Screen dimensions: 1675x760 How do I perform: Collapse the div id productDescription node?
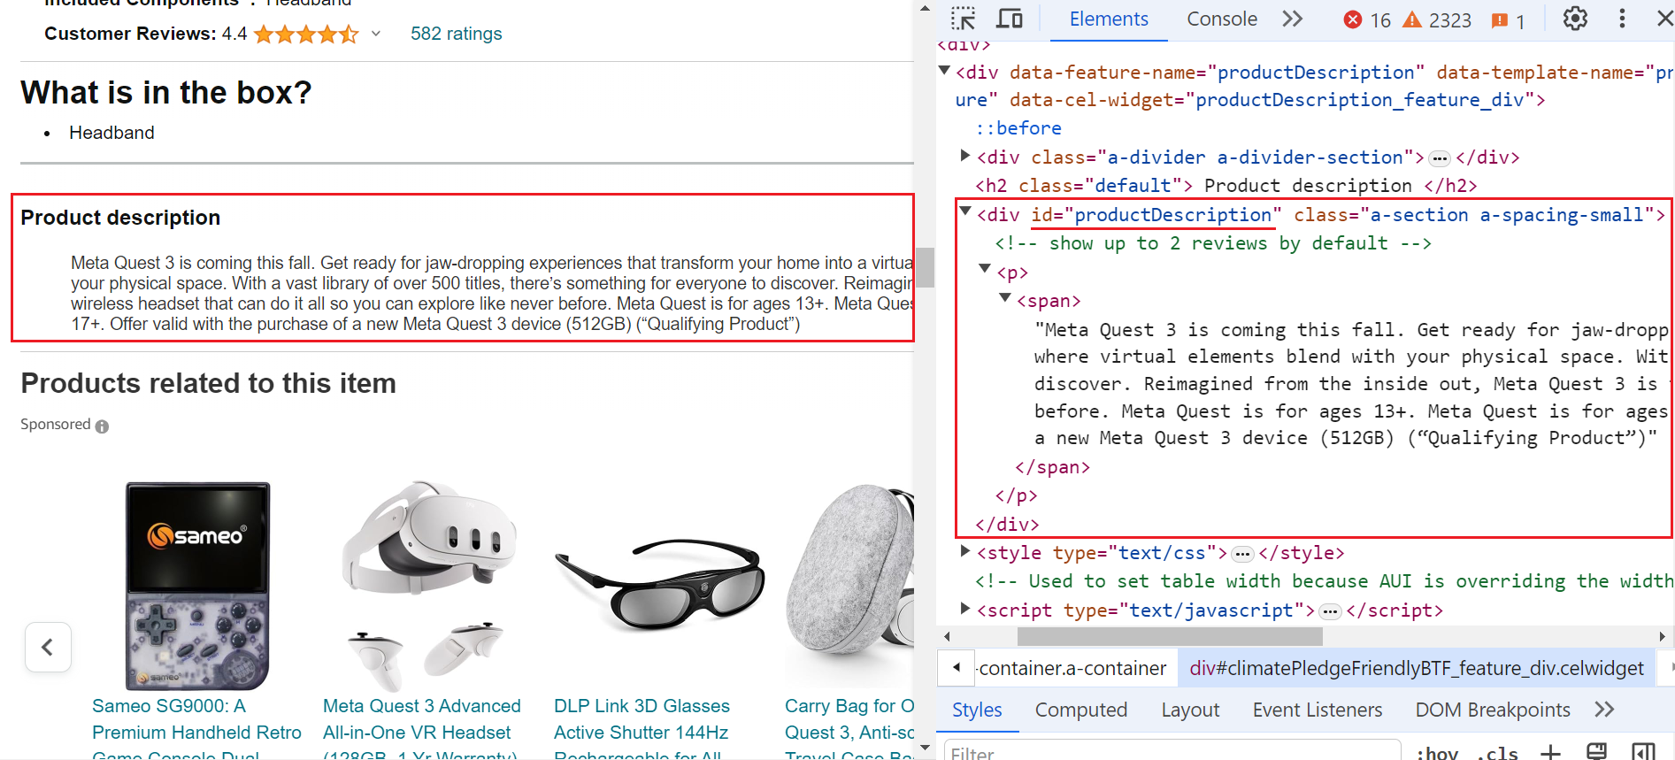point(965,212)
